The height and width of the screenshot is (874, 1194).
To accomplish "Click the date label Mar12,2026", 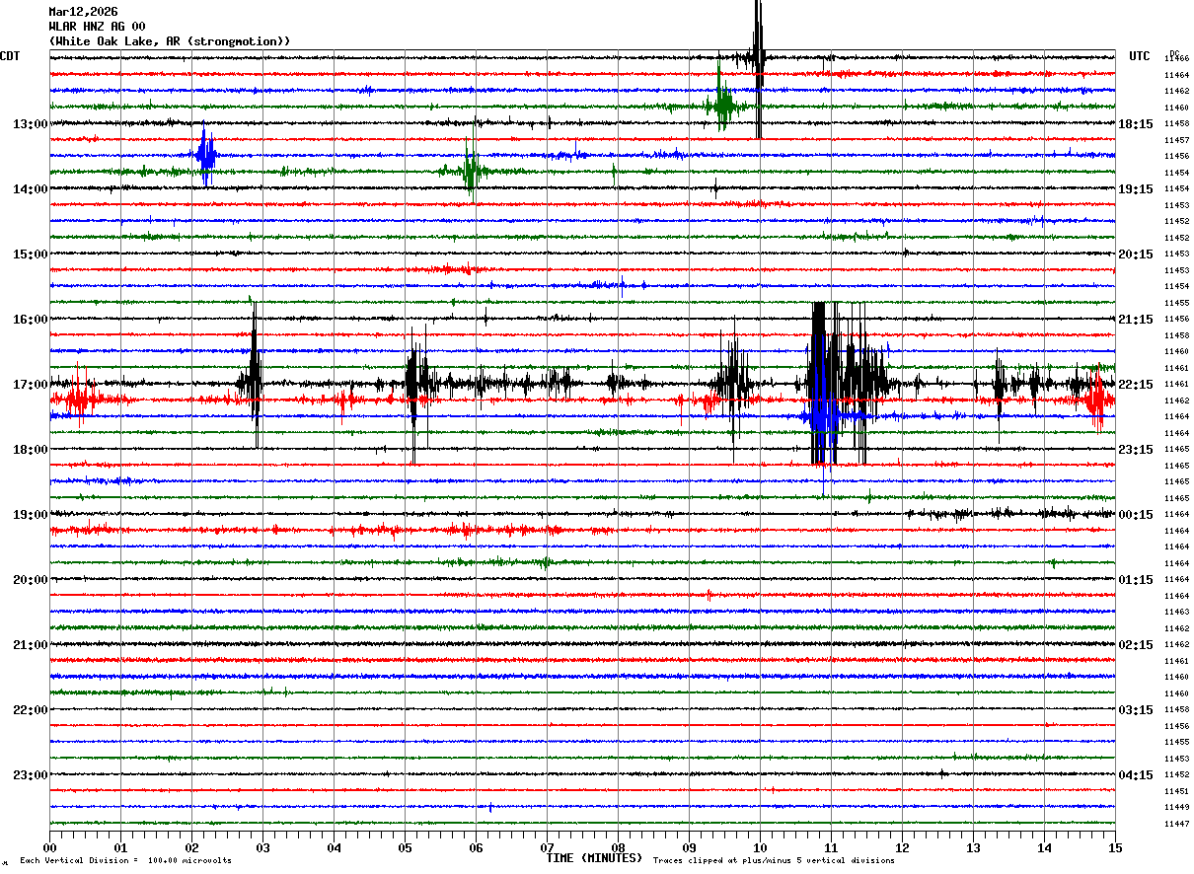I will [x=83, y=12].
